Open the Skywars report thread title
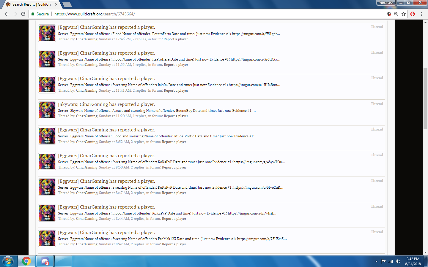Image resolution: width=428 pixels, height=267 pixels. coord(106,104)
